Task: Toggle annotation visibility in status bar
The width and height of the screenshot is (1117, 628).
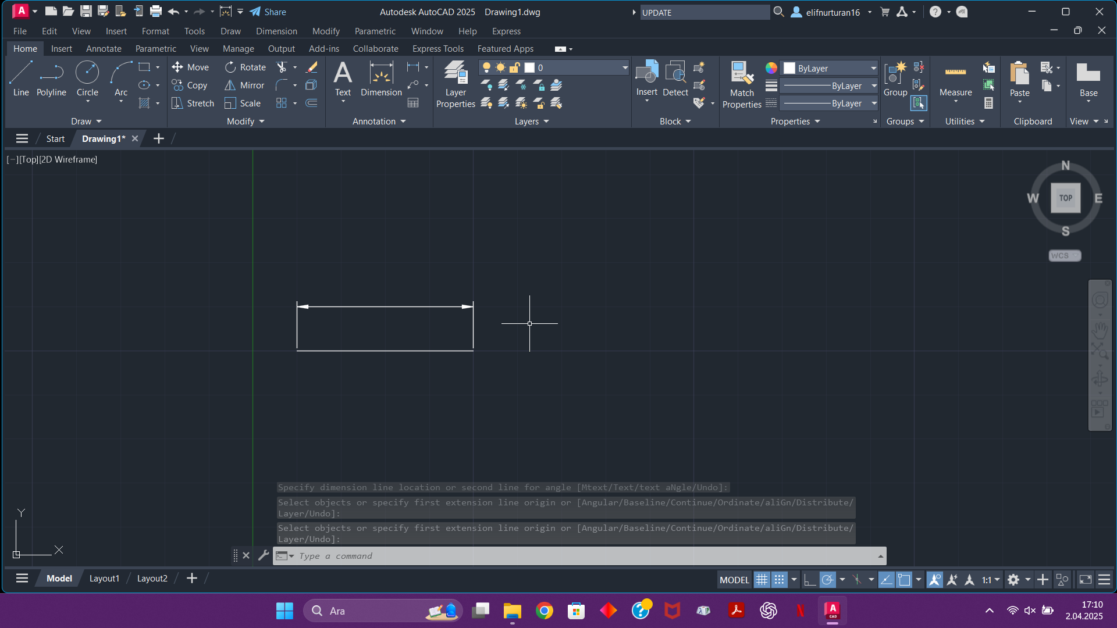Action: pyautogui.click(x=934, y=580)
